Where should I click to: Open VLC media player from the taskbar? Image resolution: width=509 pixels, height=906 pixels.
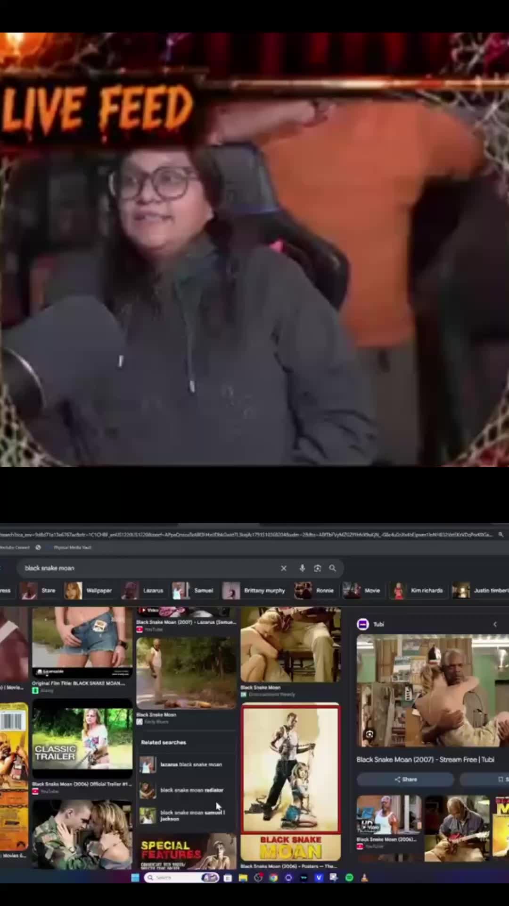point(364,878)
